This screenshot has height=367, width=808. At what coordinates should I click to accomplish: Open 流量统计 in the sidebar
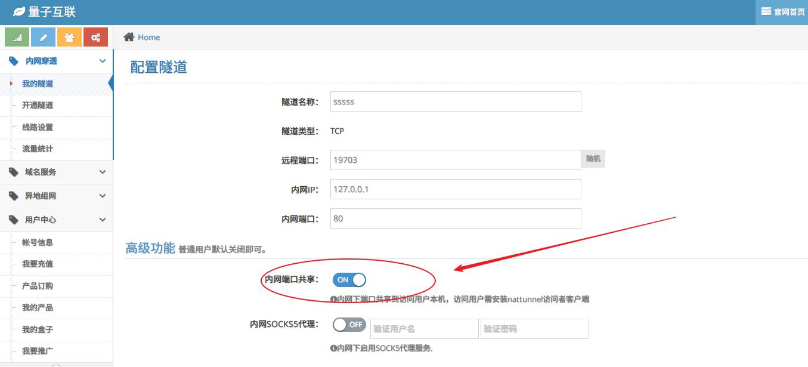(x=38, y=149)
